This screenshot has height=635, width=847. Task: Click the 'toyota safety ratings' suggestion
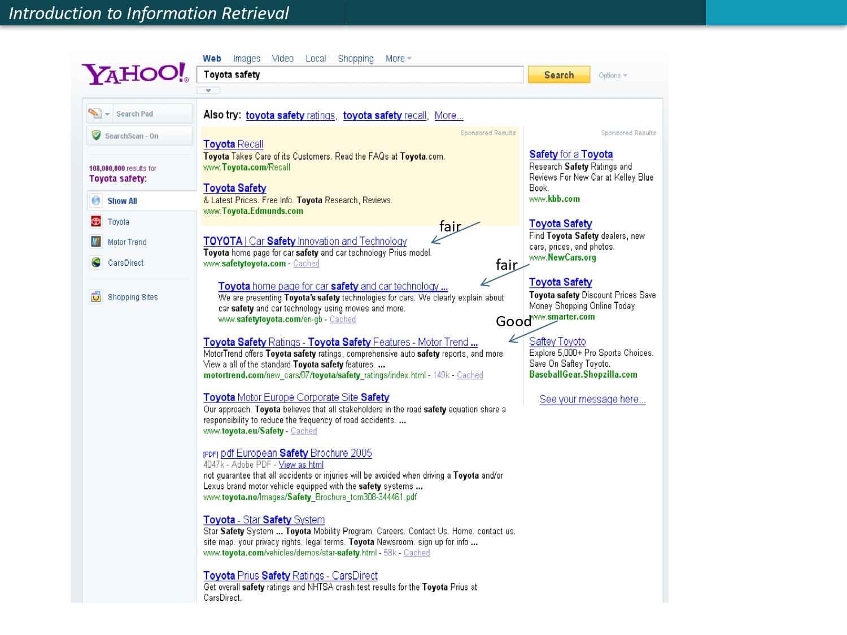[290, 116]
